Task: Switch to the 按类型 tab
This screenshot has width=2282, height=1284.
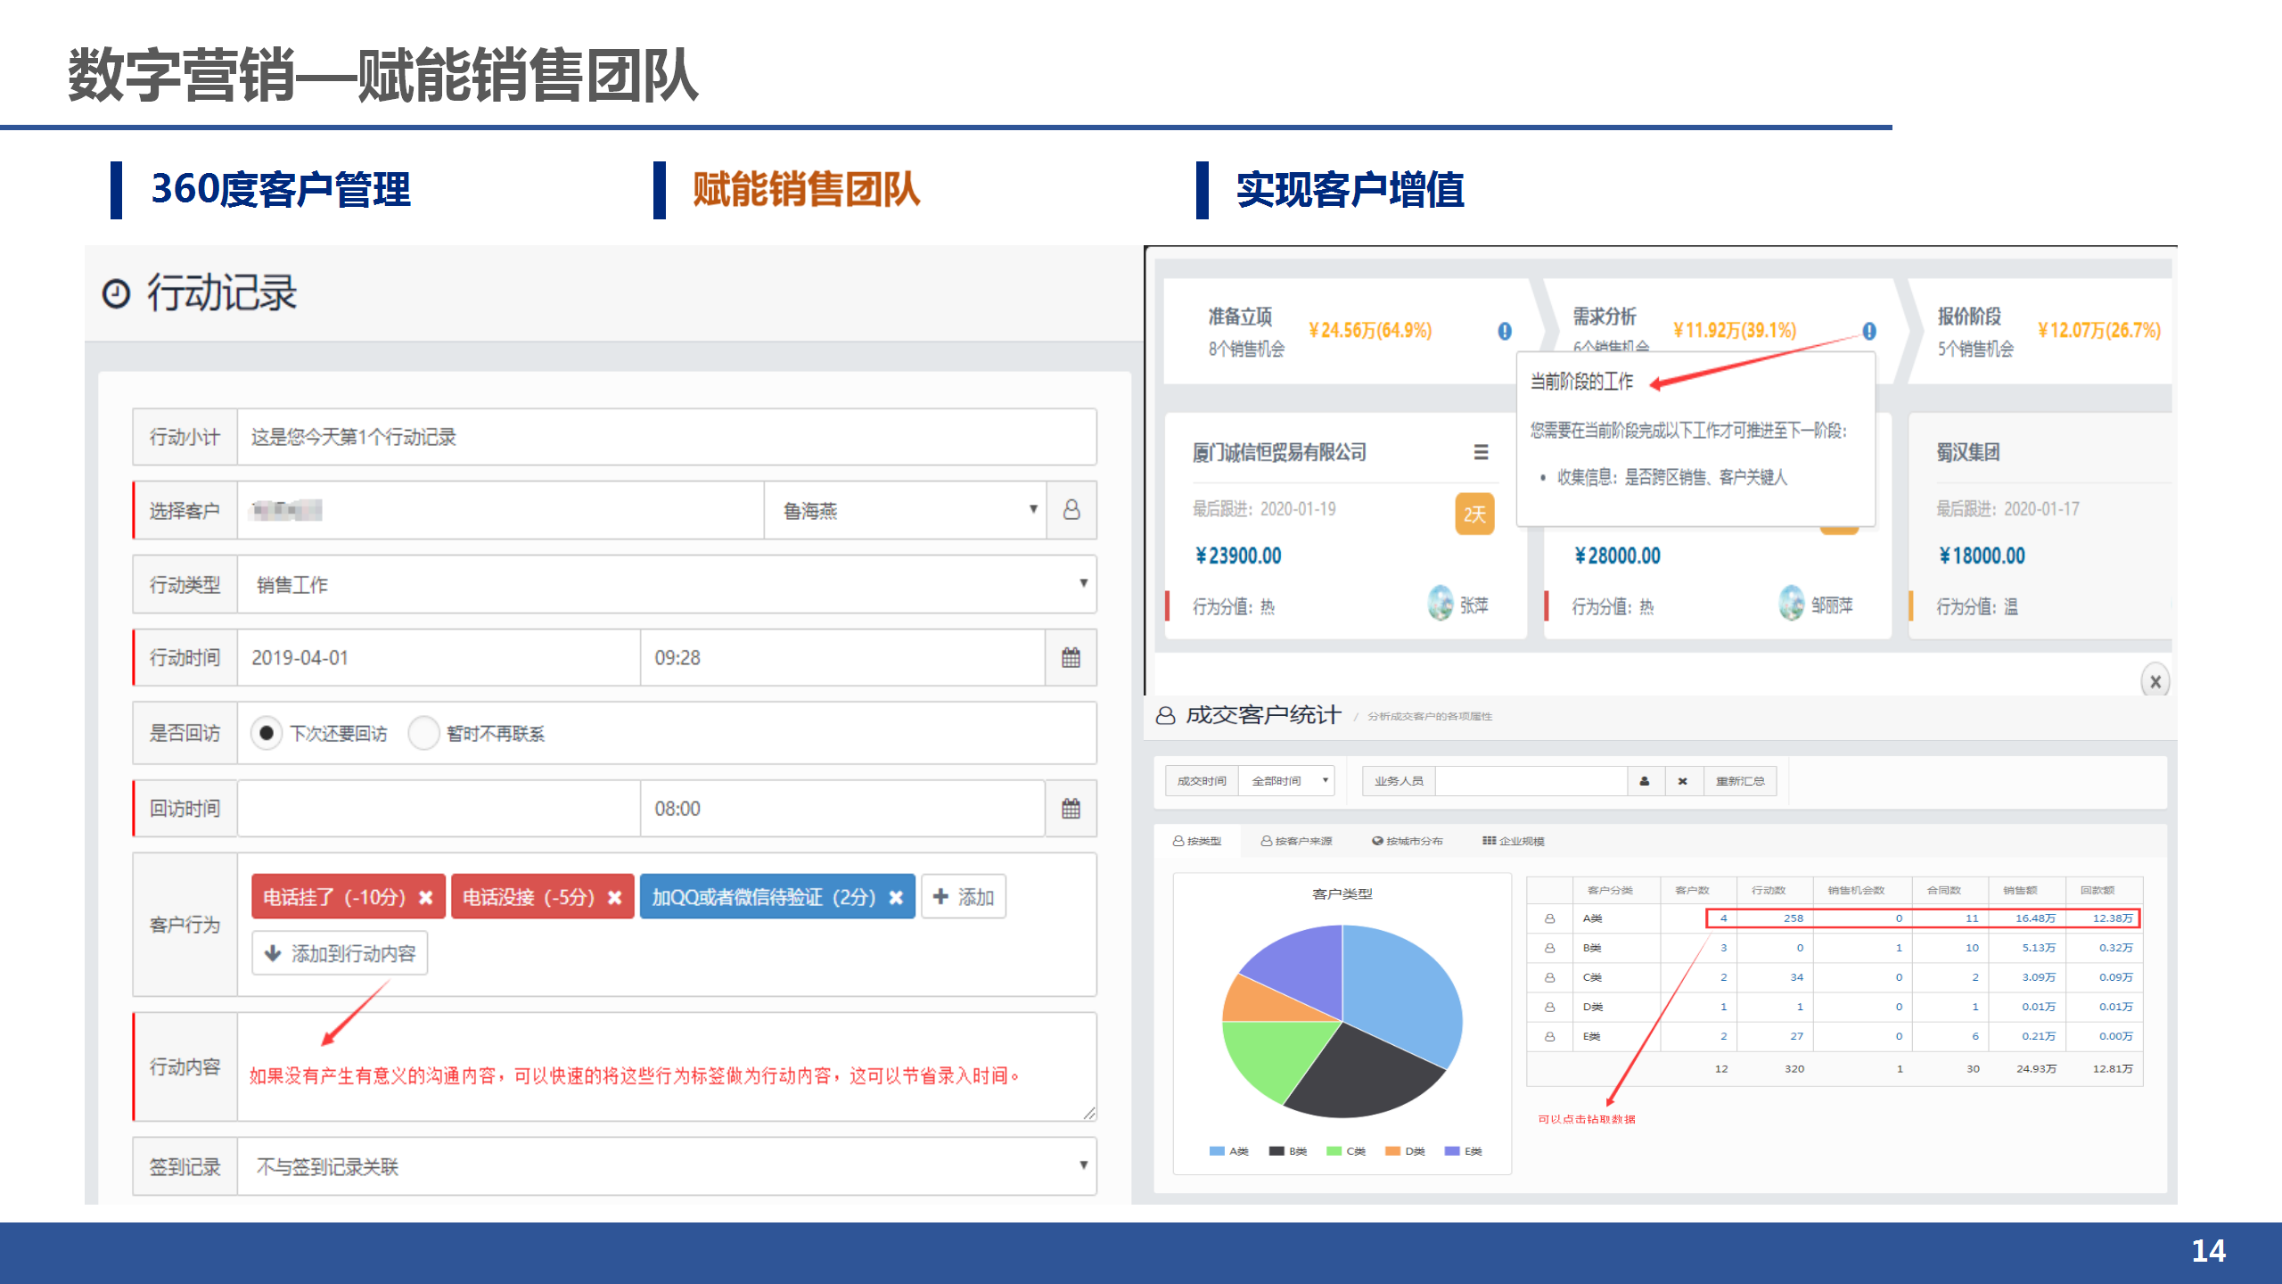Action: [1197, 841]
